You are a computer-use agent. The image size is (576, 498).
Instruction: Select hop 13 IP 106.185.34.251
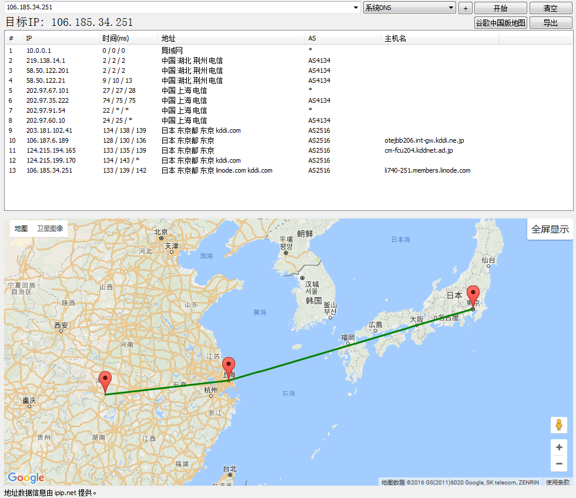tap(49, 170)
